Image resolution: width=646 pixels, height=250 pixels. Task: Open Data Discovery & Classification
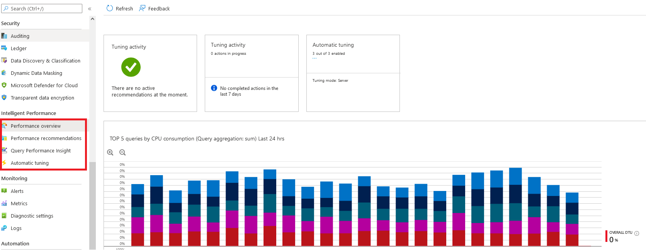(x=44, y=61)
